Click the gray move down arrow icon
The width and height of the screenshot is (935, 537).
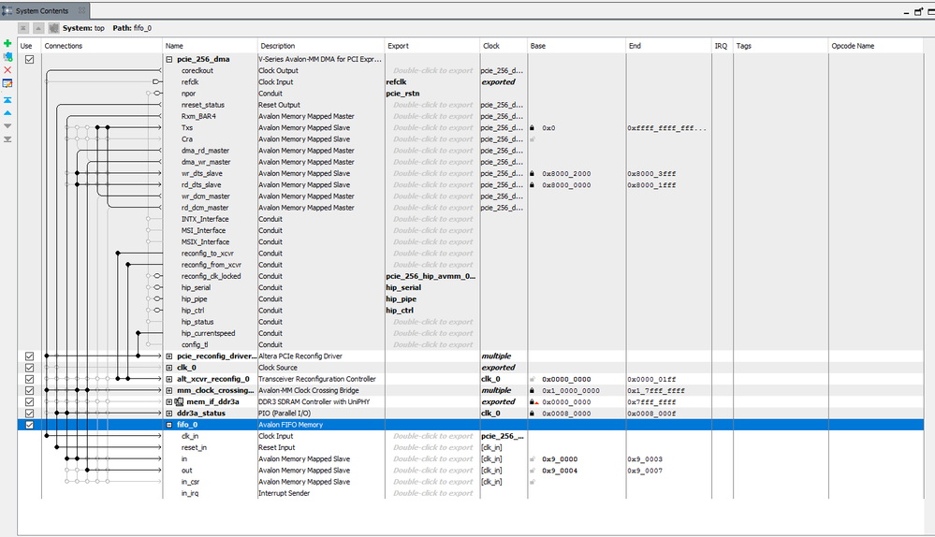tap(7, 125)
